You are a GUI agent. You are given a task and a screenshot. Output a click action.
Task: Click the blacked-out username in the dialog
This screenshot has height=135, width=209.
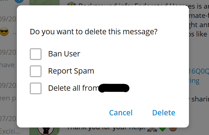click(114, 88)
